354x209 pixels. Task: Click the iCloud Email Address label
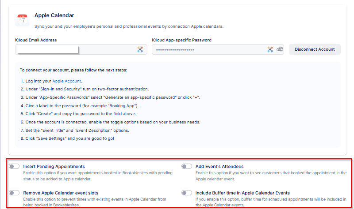pos(36,40)
